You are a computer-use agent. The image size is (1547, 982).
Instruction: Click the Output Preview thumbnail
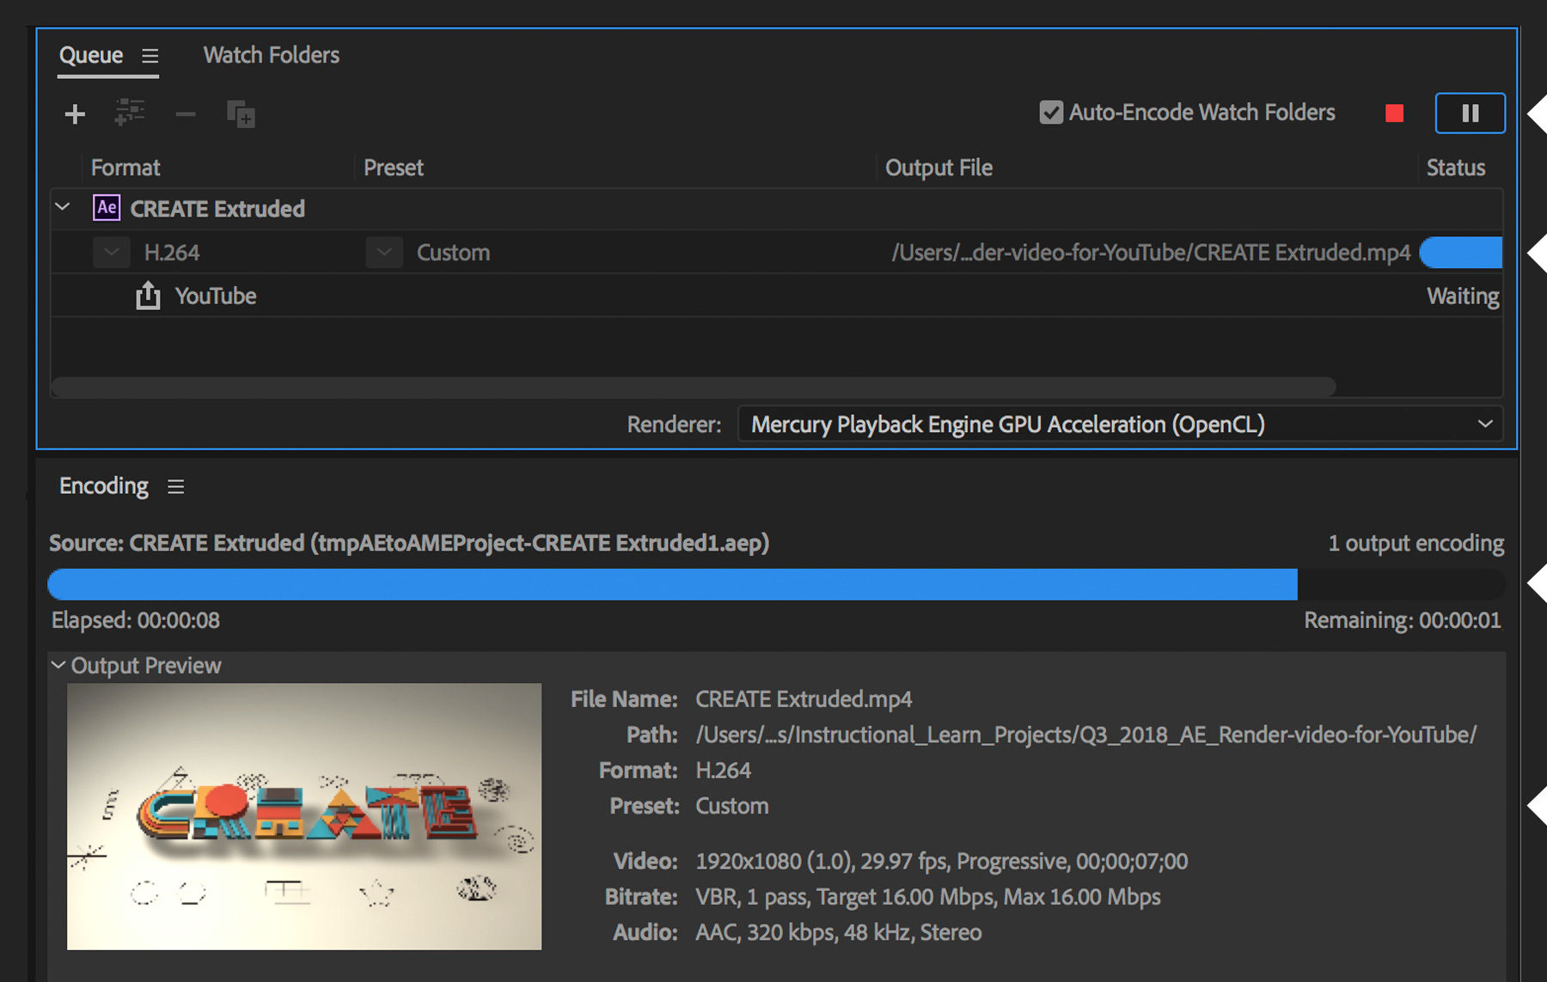tap(304, 816)
